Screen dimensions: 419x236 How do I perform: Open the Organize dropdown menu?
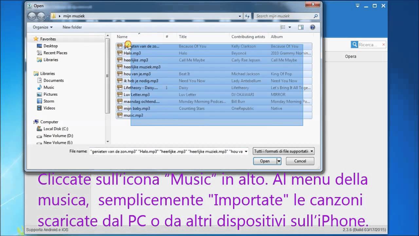click(43, 27)
